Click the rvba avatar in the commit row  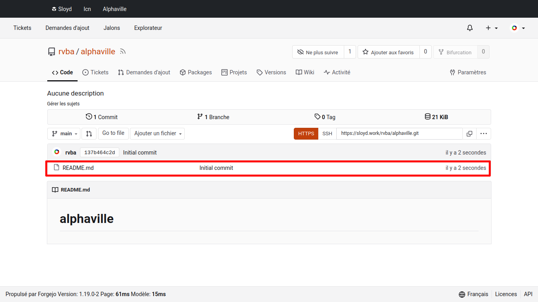click(57, 152)
